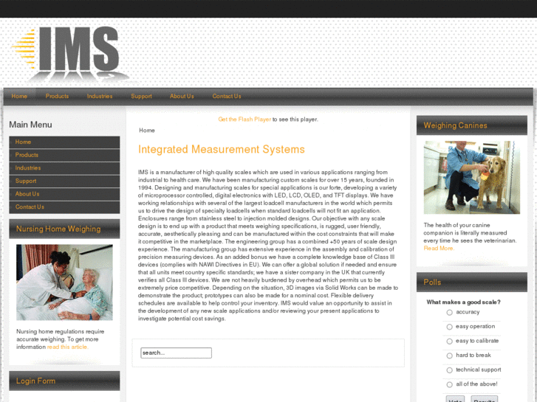Select Industries in the Main Menu sidebar

(64, 168)
